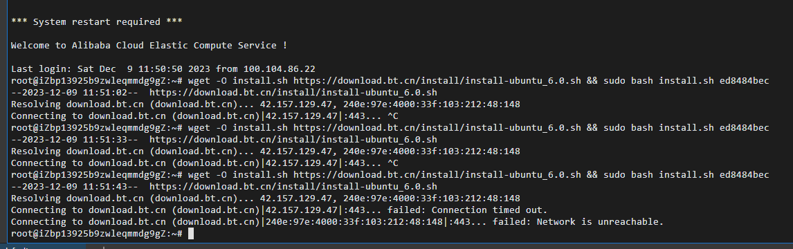The image size is (793, 249).
Task: Click the first ^C interrupt marker
Action: [x=393, y=116]
